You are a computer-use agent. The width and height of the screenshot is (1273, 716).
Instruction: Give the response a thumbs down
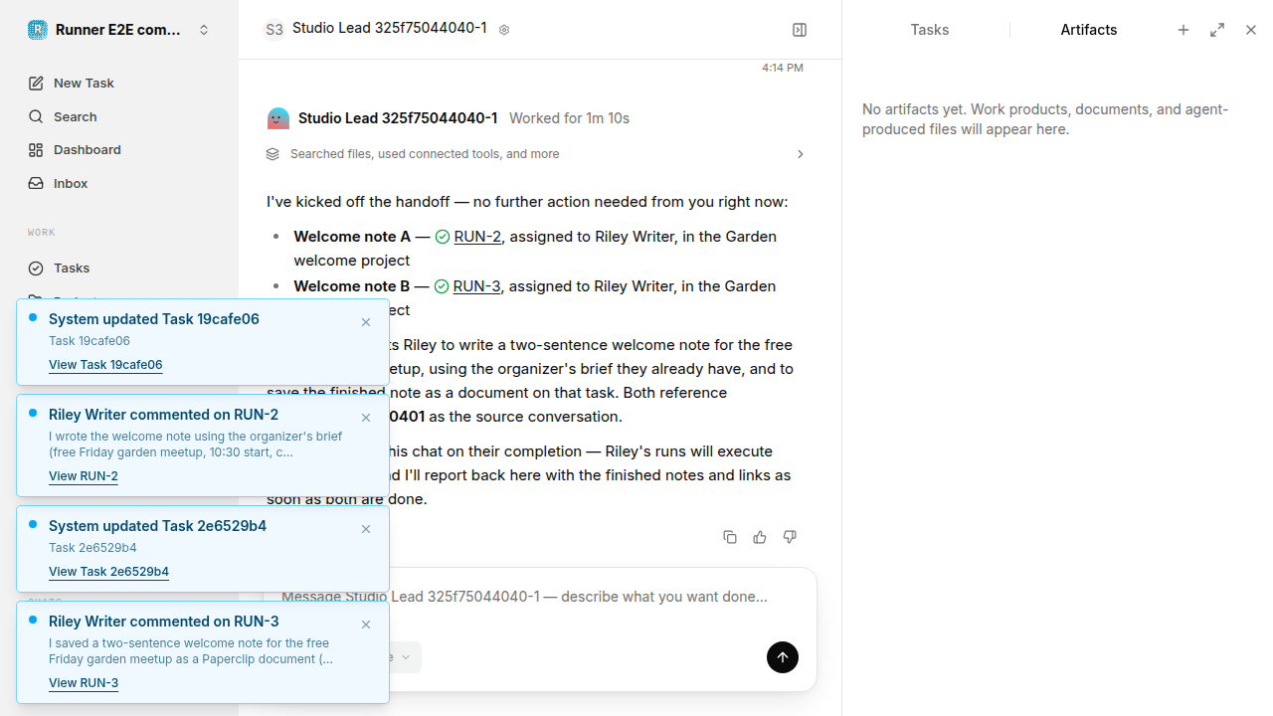pyautogui.click(x=790, y=537)
